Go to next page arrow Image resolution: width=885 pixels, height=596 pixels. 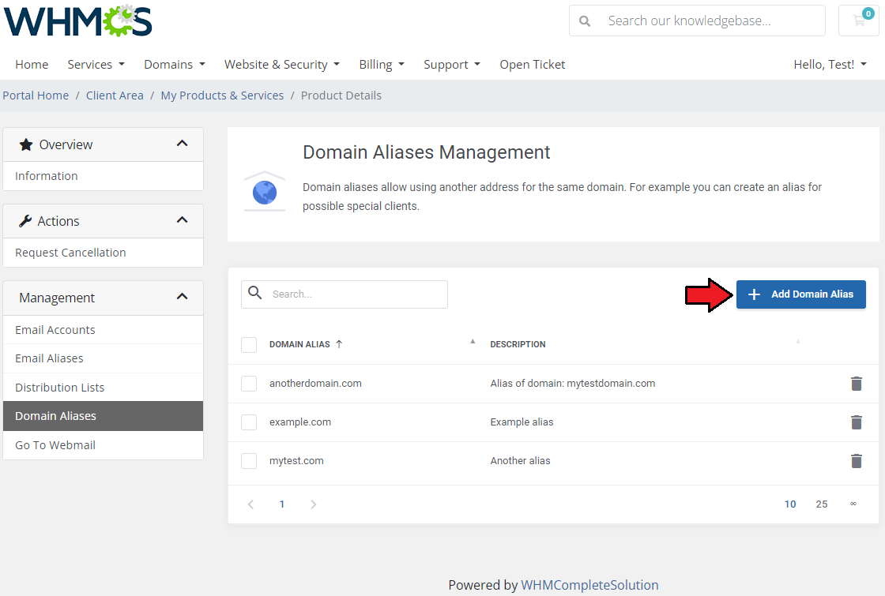click(313, 504)
